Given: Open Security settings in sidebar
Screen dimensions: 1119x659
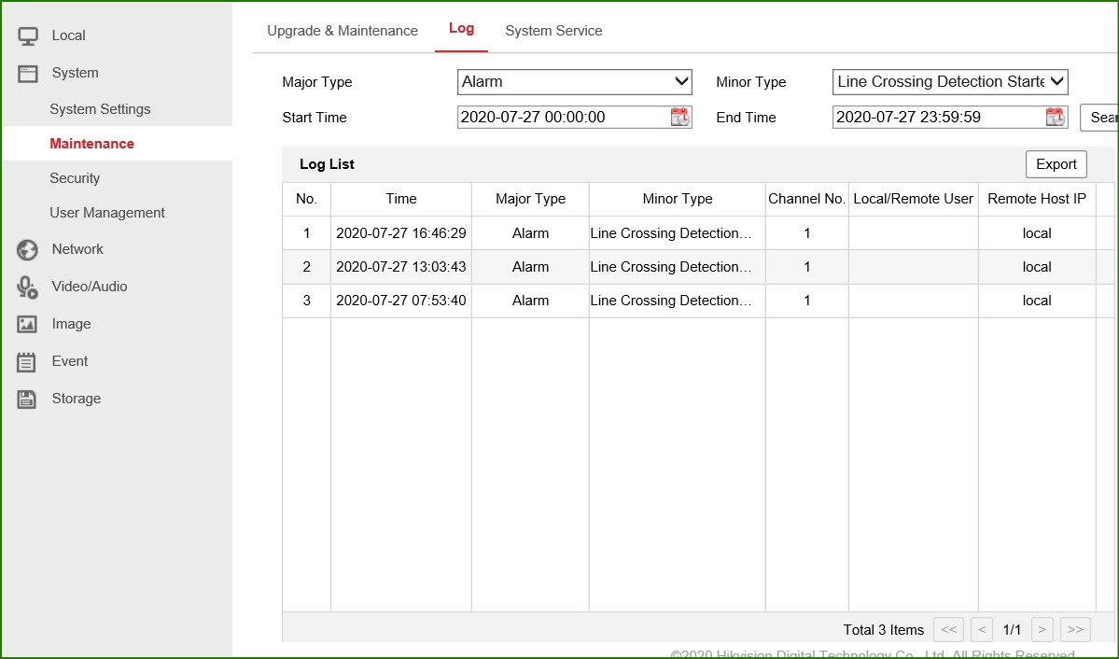Looking at the screenshot, I should tap(75, 178).
